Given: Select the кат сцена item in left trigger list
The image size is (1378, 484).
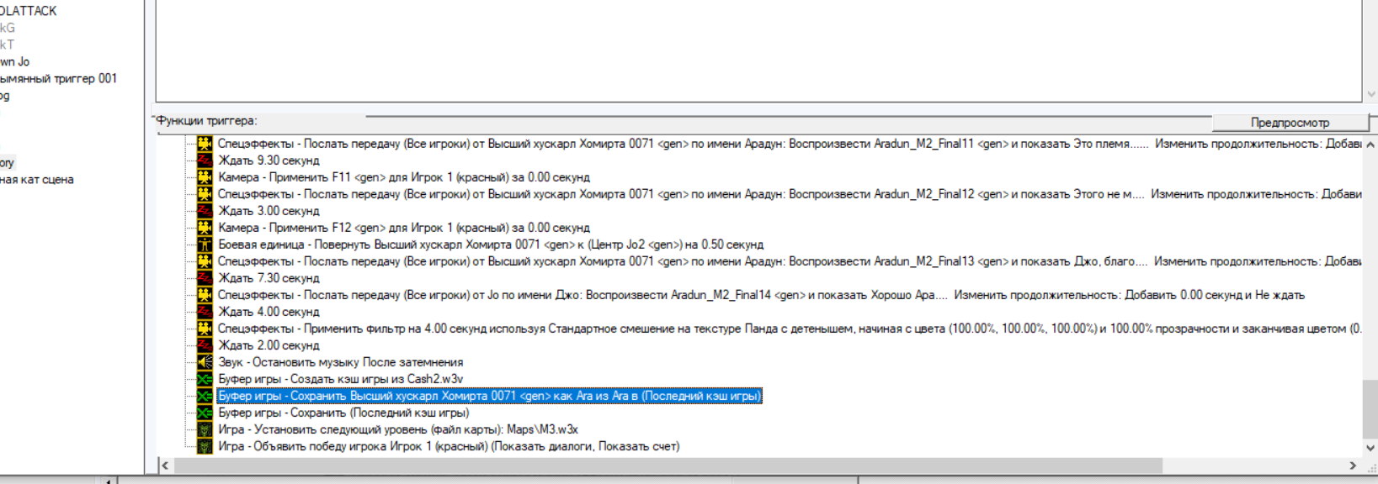Looking at the screenshot, I should click(37, 179).
